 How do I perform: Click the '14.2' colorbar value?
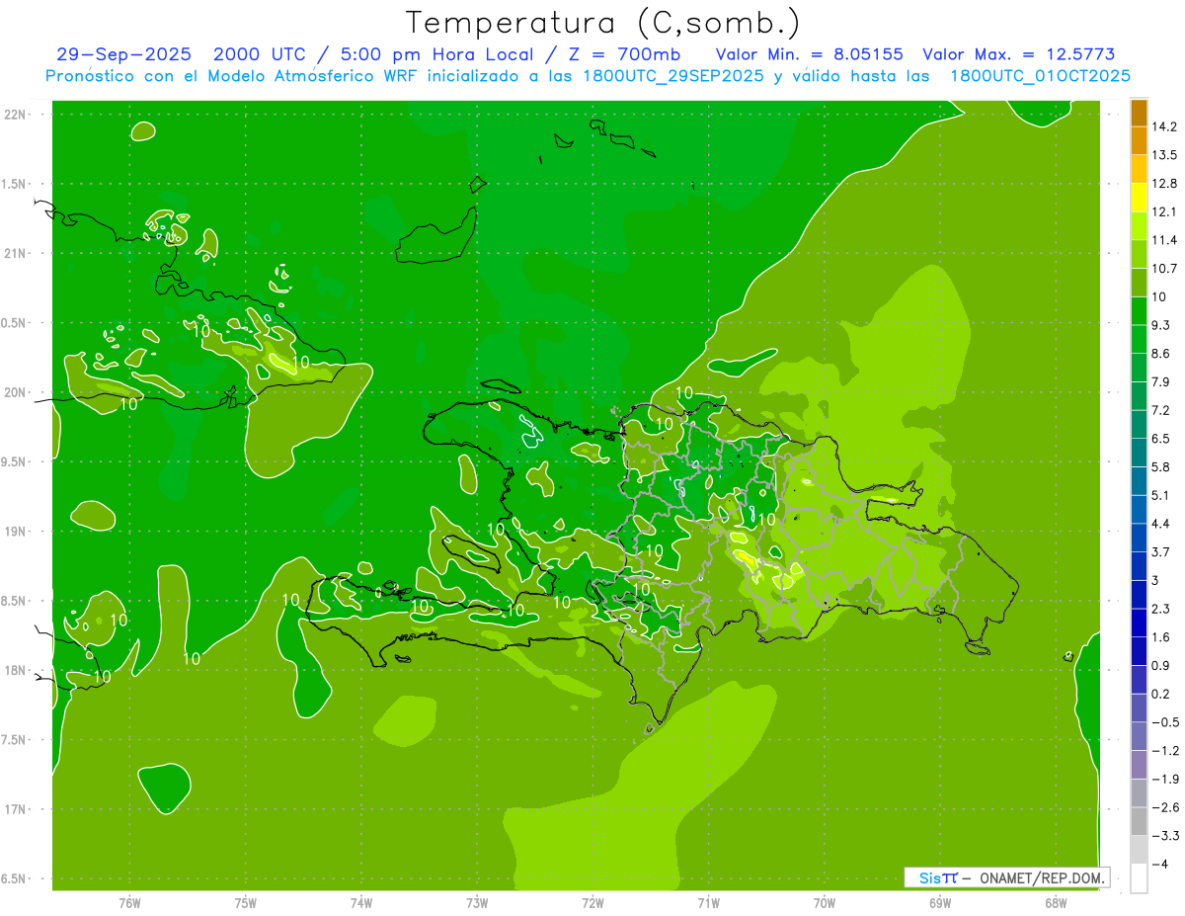(x=1164, y=126)
